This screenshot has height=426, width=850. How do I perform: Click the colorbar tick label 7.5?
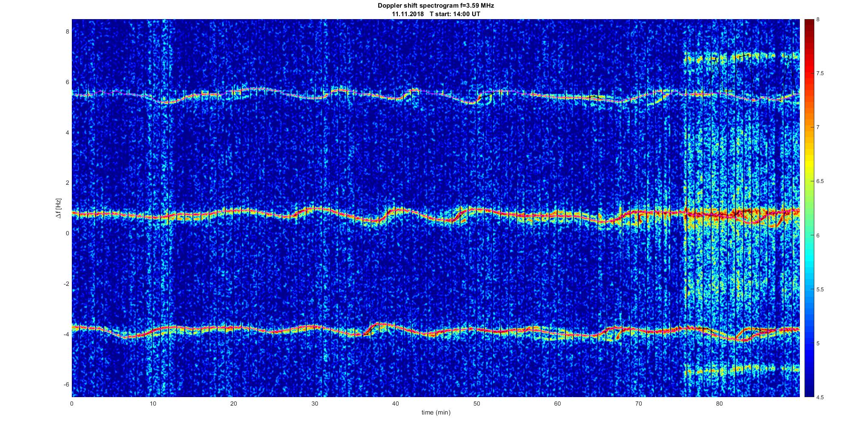pyautogui.click(x=820, y=73)
